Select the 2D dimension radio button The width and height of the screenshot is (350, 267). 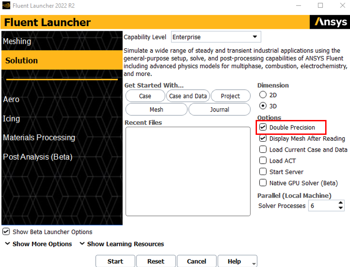click(263, 95)
